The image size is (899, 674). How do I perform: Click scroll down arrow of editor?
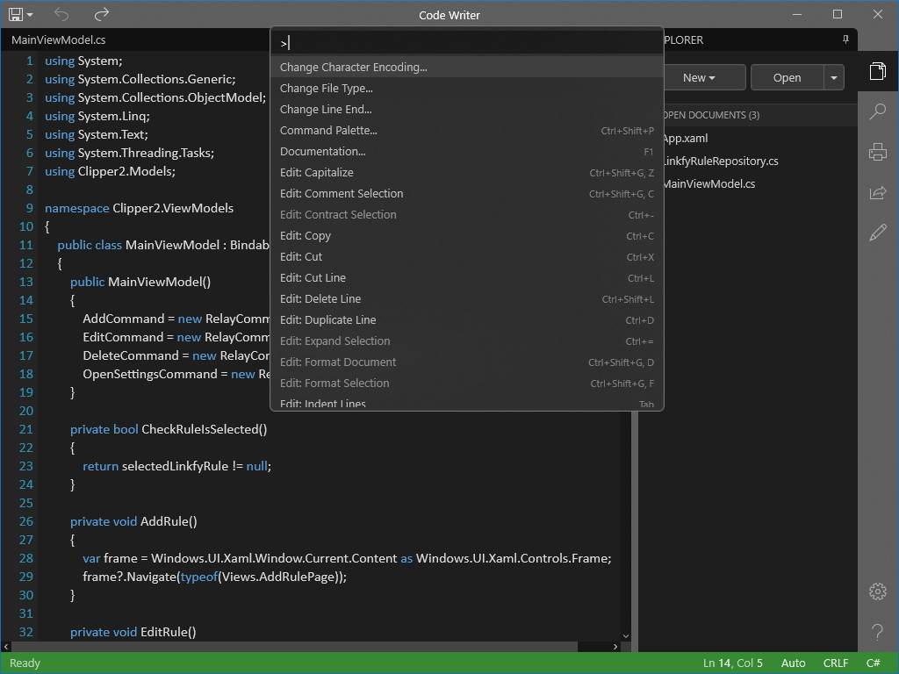pos(625,635)
